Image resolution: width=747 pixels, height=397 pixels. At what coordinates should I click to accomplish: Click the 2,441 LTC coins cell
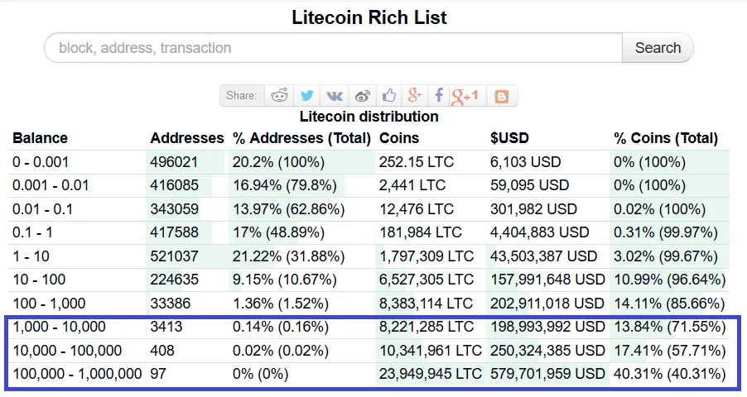click(412, 185)
